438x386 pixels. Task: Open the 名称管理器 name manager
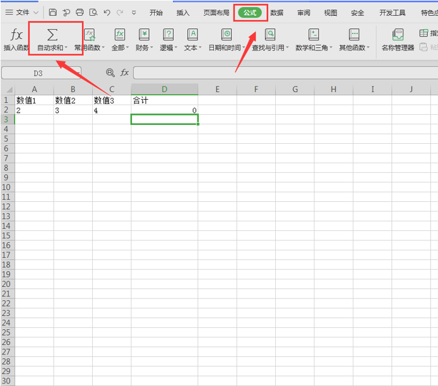tap(398, 40)
